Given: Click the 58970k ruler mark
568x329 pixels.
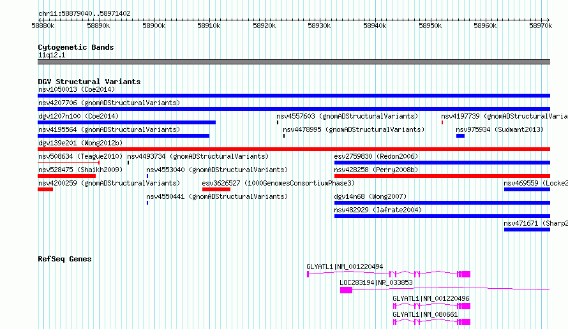Looking at the screenshot, I should (541, 26).
